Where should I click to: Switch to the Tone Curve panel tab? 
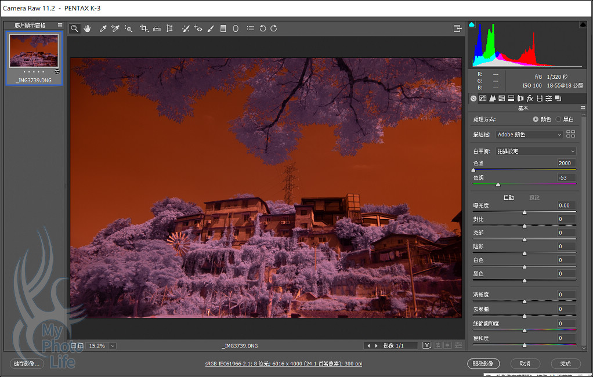483,99
